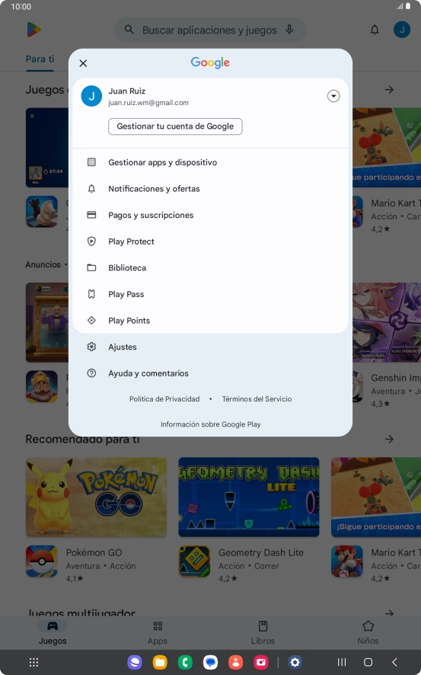Tap the Play Pass ticket icon
The width and height of the screenshot is (421, 675).
tap(91, 294)
